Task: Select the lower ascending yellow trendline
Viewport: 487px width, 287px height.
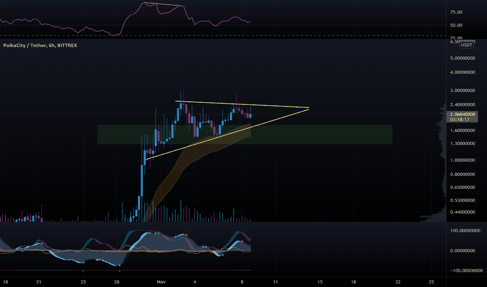Action: tap(227, 134)
